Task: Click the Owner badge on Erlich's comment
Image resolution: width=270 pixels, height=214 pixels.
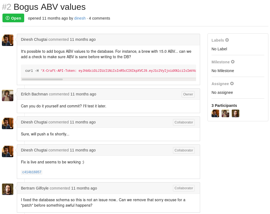Action: tap(188, 94)
